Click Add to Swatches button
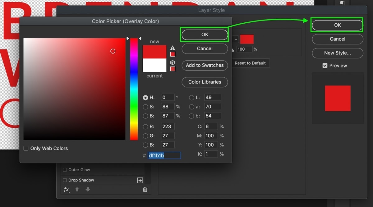This screenshot has width=373, height=207. point(205,65)
